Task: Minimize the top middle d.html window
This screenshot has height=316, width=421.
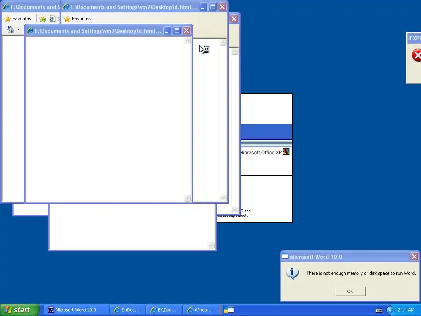Action: 203,7
